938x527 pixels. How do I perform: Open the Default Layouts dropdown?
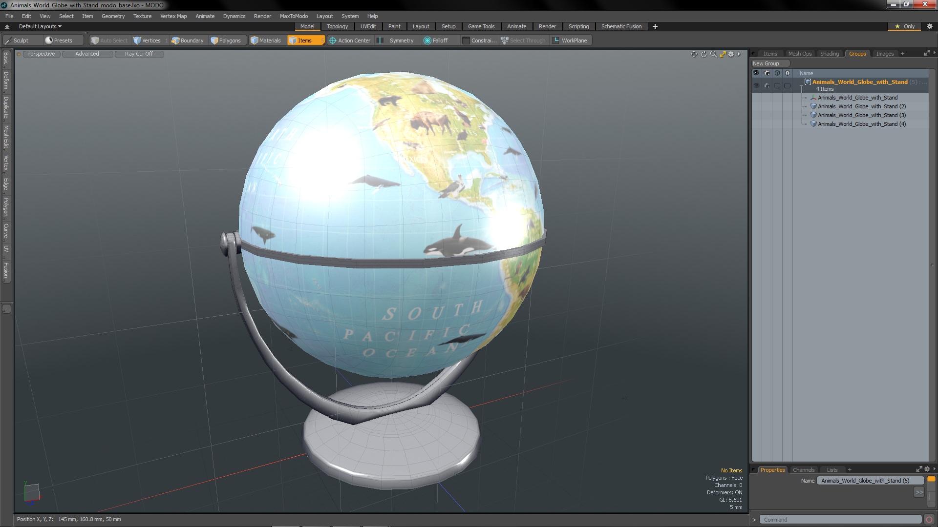pos(40,26)
